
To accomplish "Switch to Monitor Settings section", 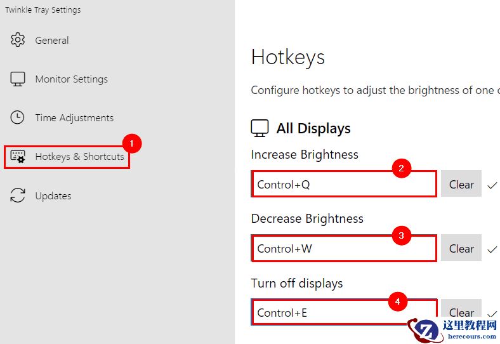I will pyautogui.click(x=71, y=79).
